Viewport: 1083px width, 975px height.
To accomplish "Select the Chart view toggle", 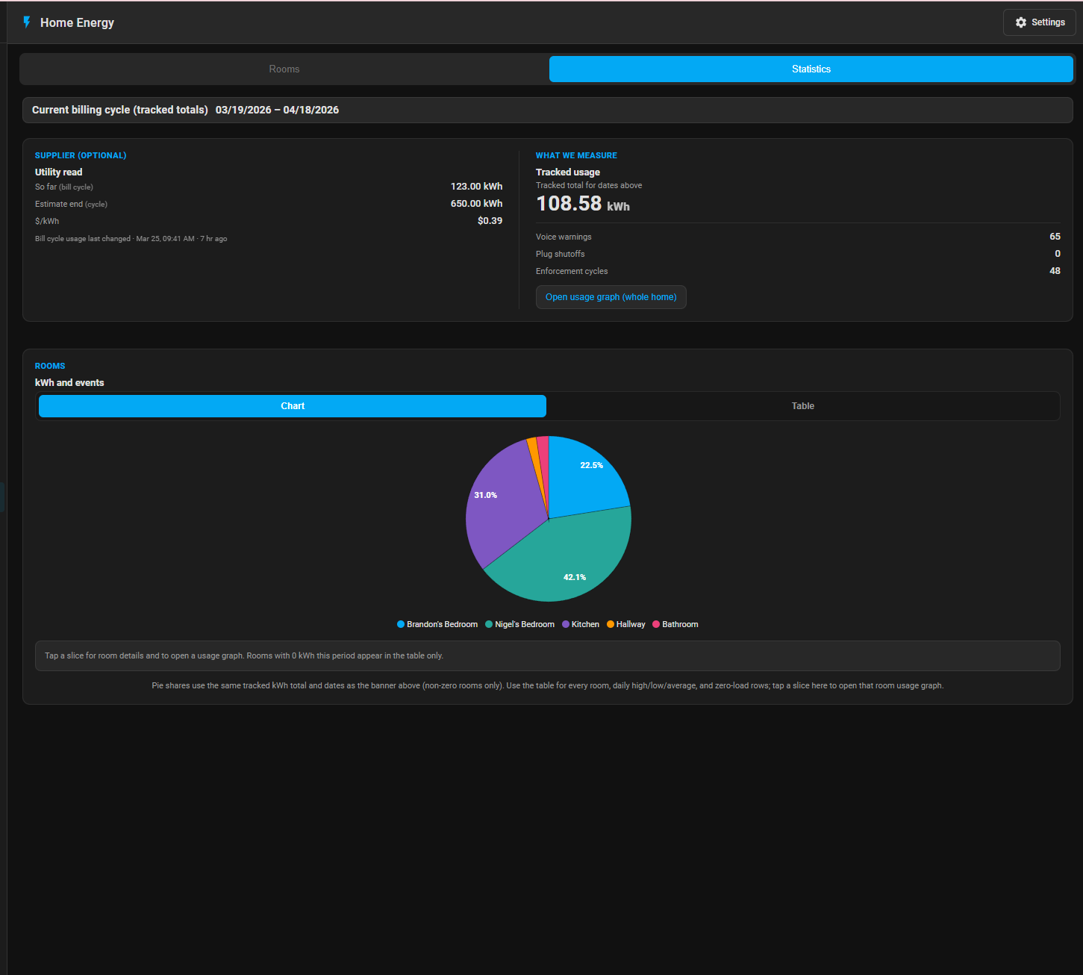I will [x=293, y=406].
